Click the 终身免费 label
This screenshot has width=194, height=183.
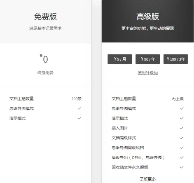[x=45, y=73]
